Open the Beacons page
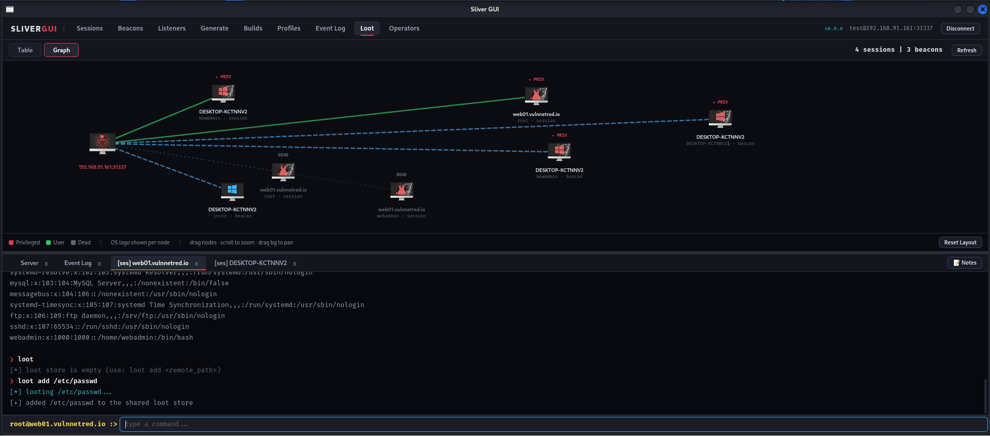The width and height of the screenshot is (990, 436). (x=130, y=28)
